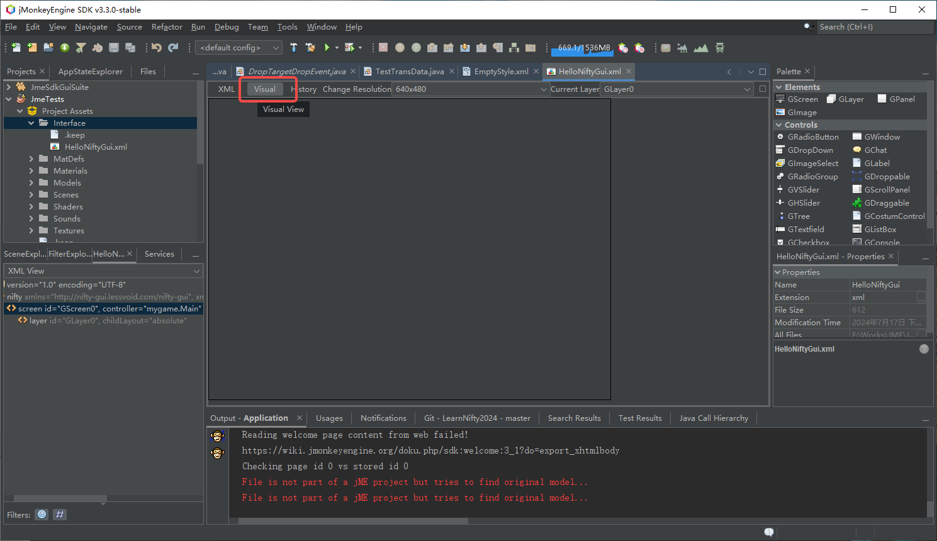Select the GWindow palette control

coord(876,137)
